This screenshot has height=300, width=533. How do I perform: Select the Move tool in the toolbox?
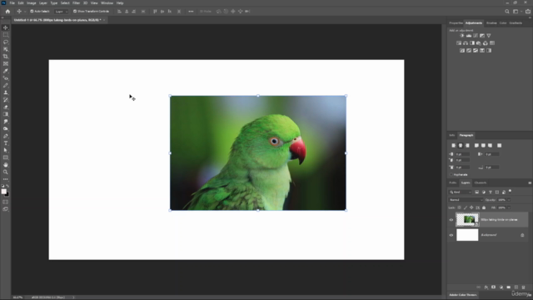[6, 27]
